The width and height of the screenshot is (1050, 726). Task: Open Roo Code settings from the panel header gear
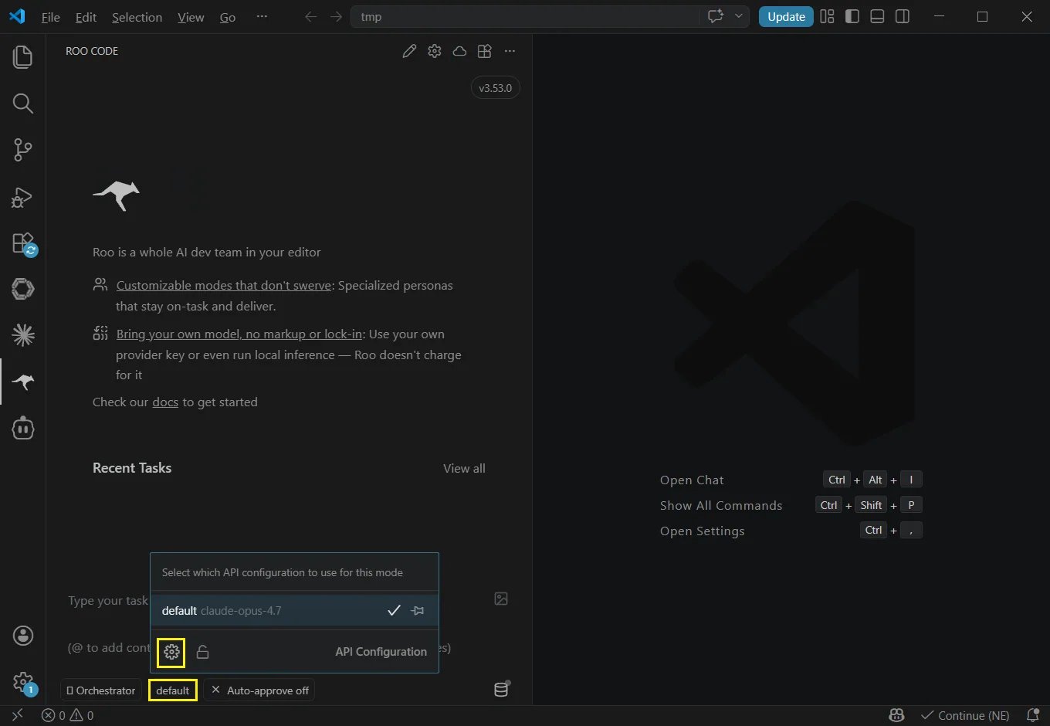(435, 51)
